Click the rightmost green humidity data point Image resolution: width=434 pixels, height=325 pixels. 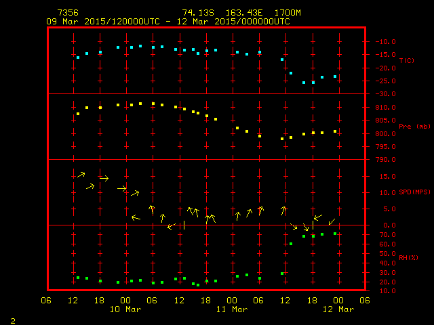[335, 234]
